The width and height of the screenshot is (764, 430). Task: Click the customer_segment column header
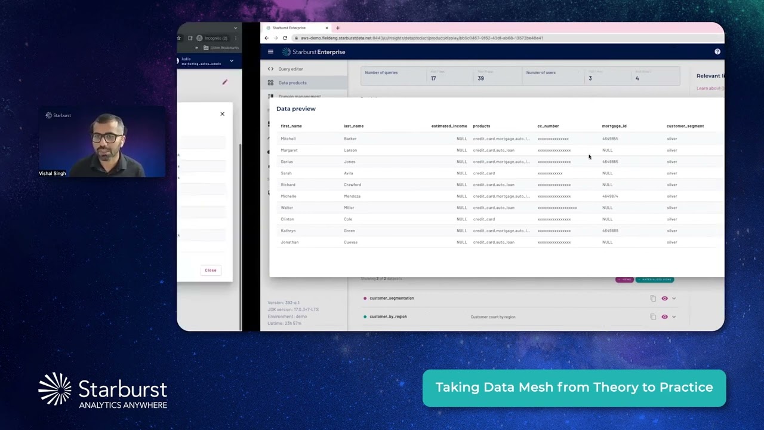[685, 126]
